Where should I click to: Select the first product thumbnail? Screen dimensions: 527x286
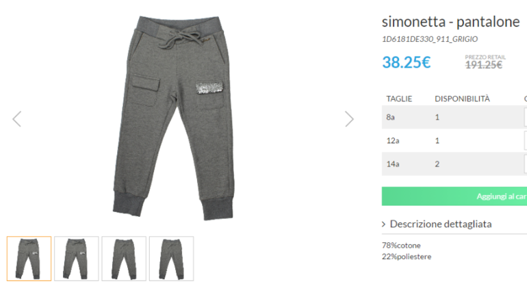click(29, 259)
